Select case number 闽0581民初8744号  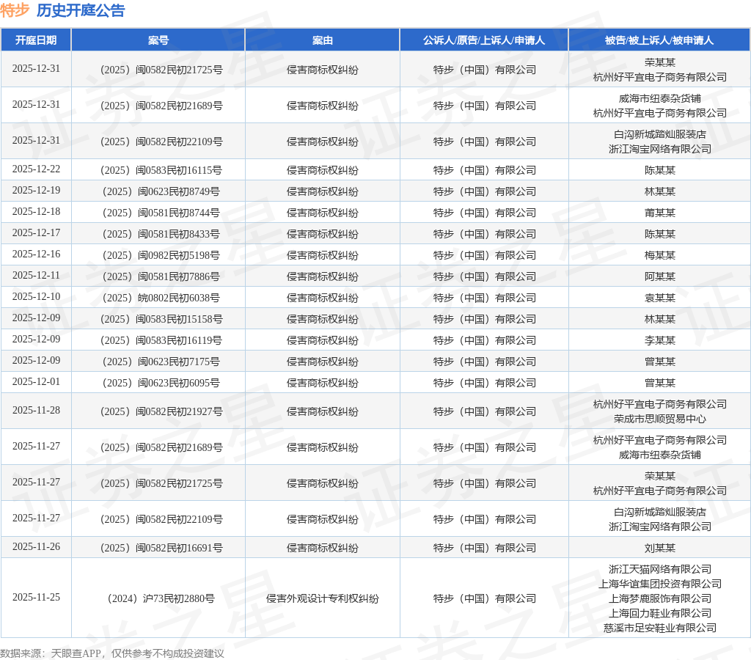point(161,212)
